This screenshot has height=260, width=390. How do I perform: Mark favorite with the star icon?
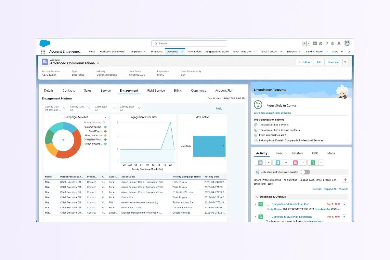tap(304, 43)
